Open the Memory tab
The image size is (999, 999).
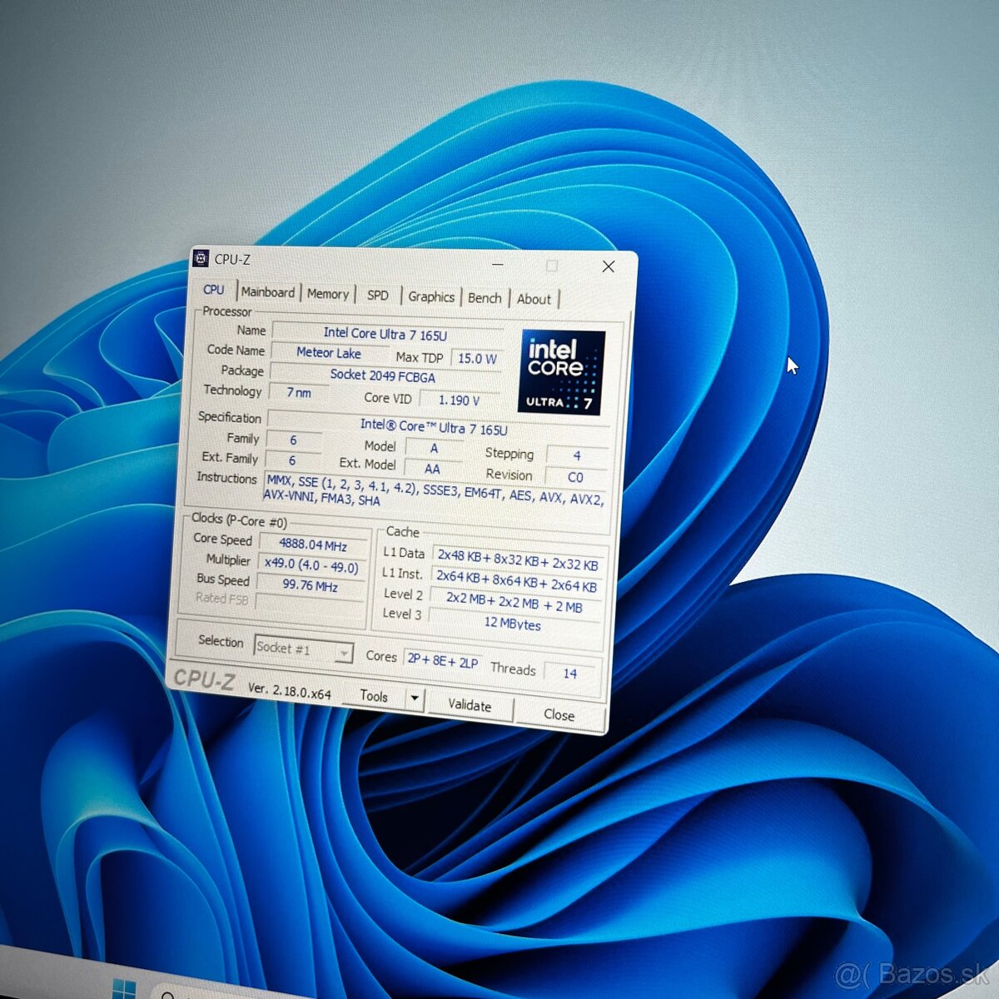pyautogui.click(x=327, y=295)
